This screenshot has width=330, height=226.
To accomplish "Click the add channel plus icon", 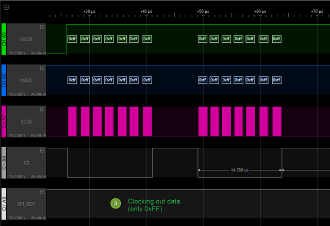I will 6,7.
